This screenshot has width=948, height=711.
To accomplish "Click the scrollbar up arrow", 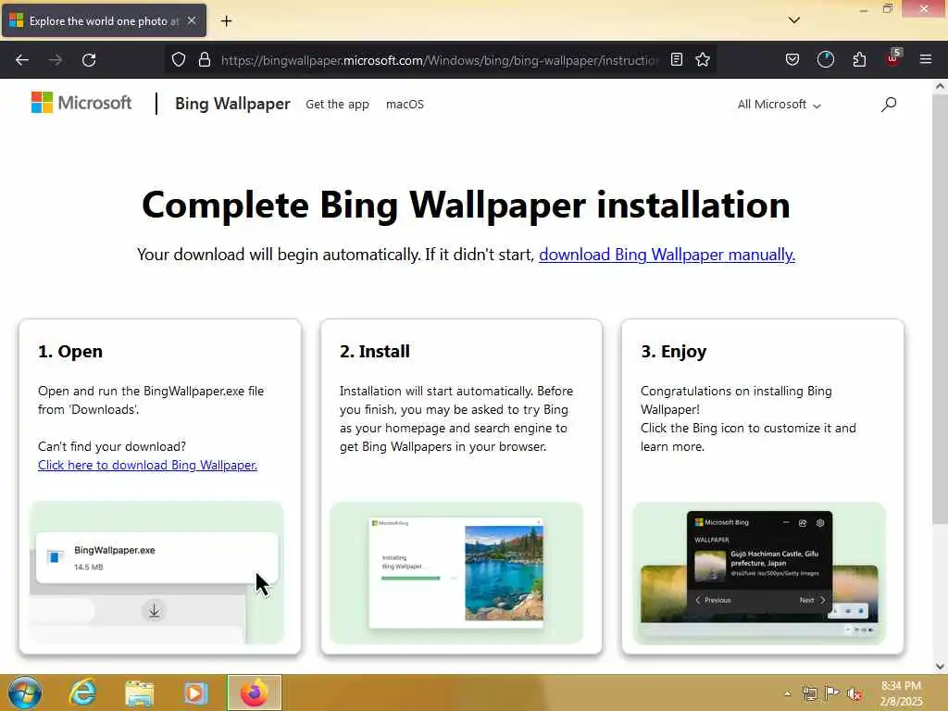I will point(940,86).
